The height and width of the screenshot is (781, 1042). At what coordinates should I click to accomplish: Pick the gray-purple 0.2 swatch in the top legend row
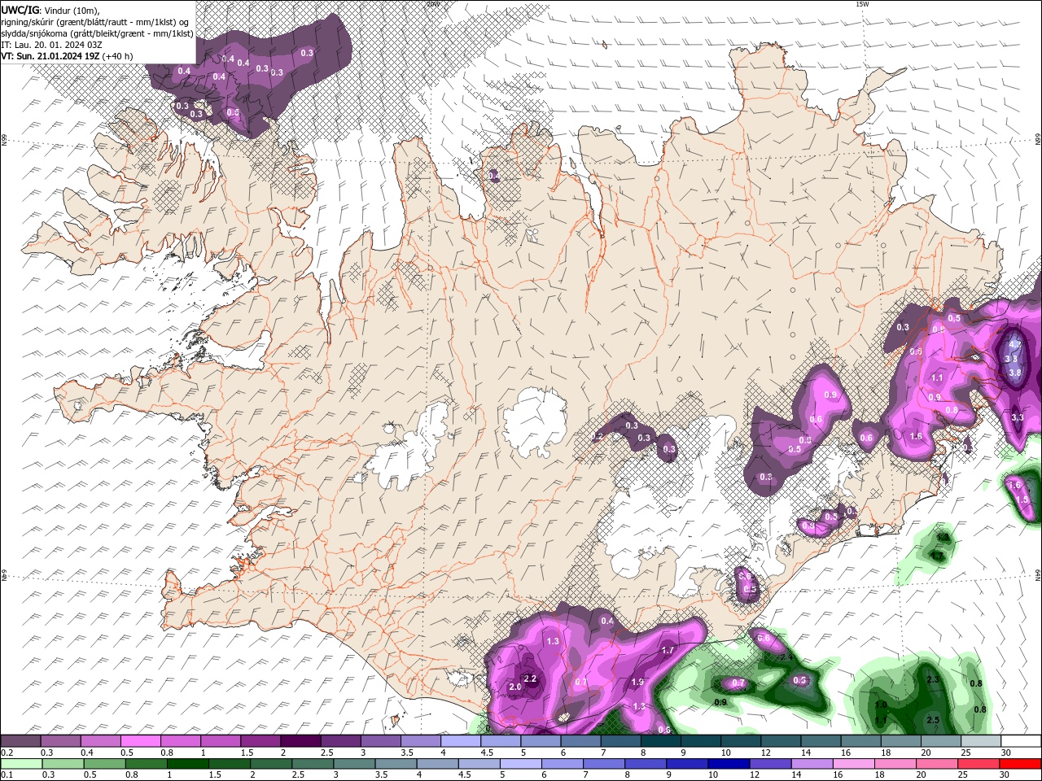[x=20, y=741]
